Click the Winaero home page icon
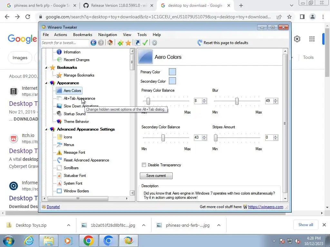 click(x=110, y=43)
